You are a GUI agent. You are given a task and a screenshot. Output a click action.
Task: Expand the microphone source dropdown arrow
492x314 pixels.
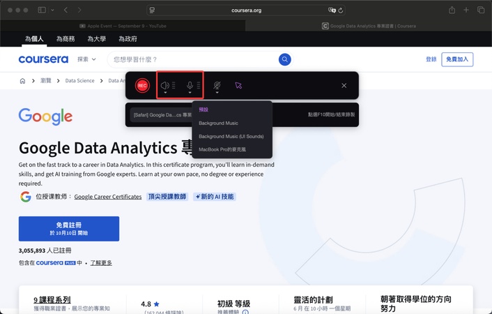(190, 94)
